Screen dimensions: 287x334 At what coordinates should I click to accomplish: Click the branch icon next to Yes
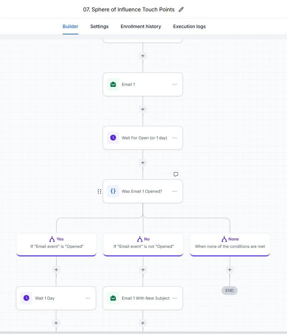click(x=52, y=239)
